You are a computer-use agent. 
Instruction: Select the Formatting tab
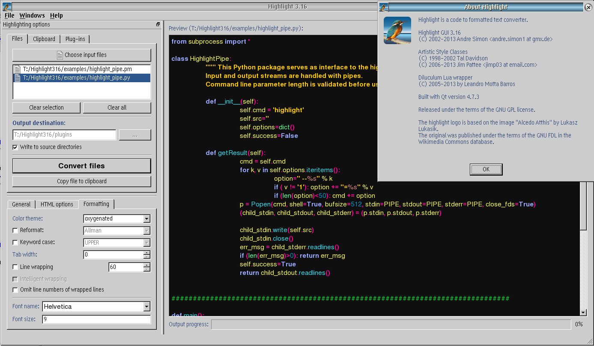(x=96, y=204)
